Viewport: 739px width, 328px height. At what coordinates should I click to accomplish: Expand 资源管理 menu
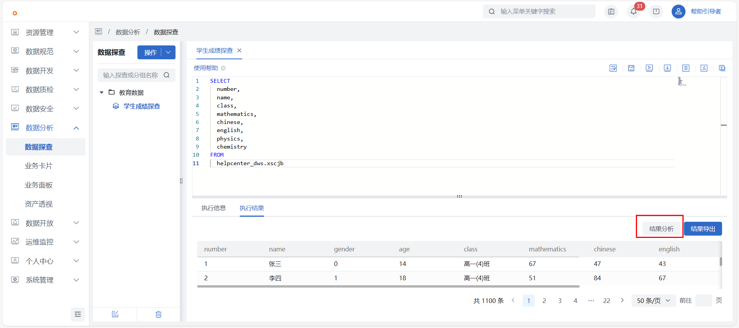[76, 32]
